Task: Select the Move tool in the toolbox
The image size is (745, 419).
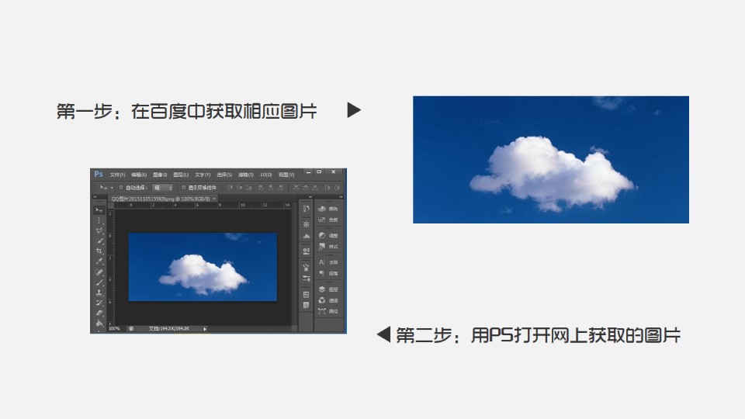Action: click(99, 210)
